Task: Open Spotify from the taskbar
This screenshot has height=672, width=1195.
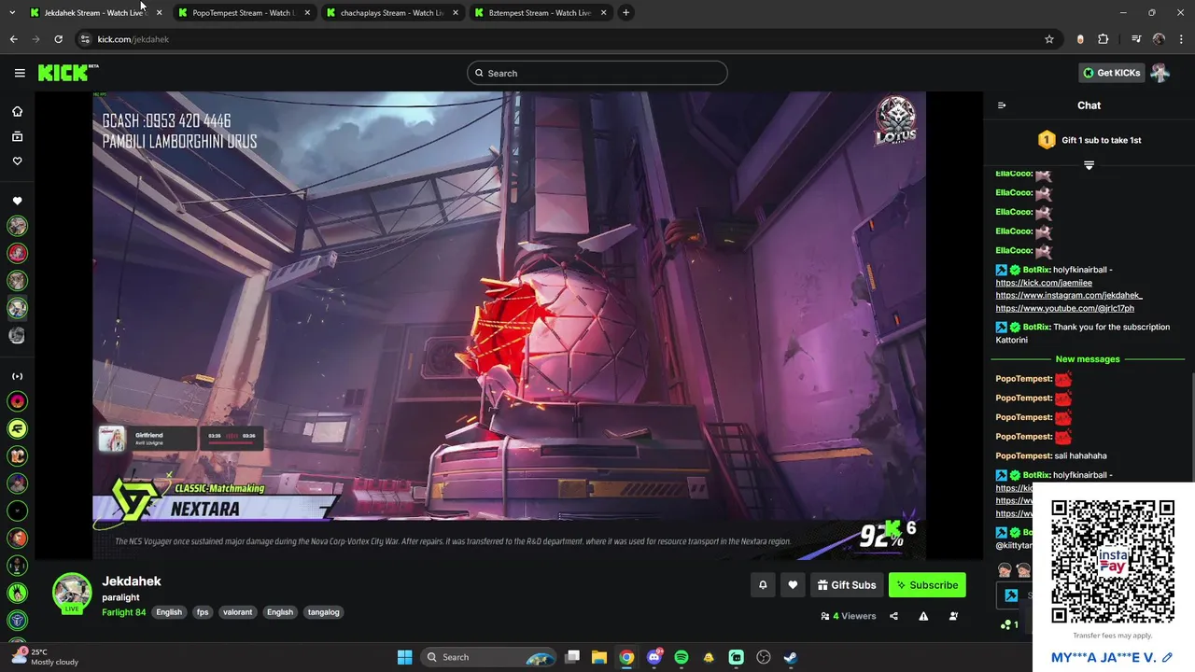Action: tap(682, 657)
